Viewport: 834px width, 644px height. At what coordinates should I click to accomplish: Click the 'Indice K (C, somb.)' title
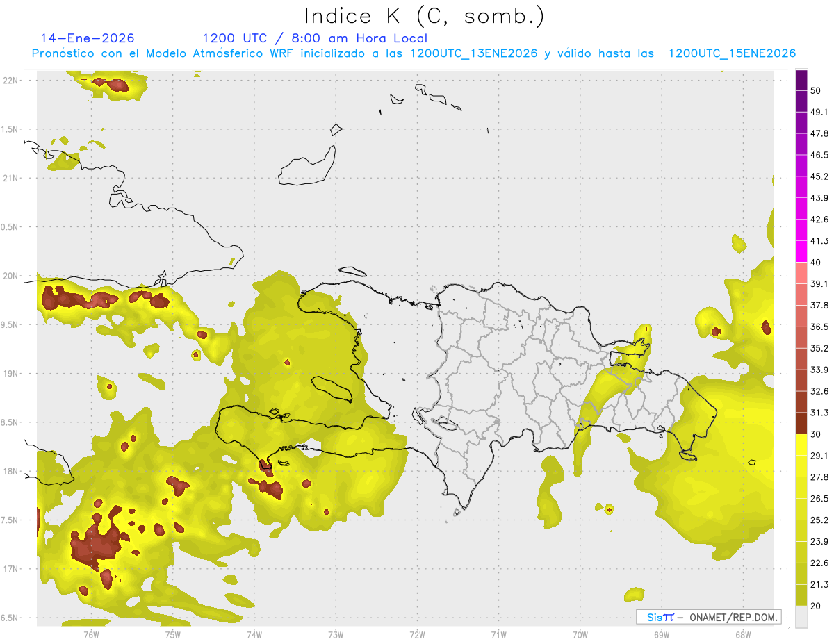click(x=424, y=16)
